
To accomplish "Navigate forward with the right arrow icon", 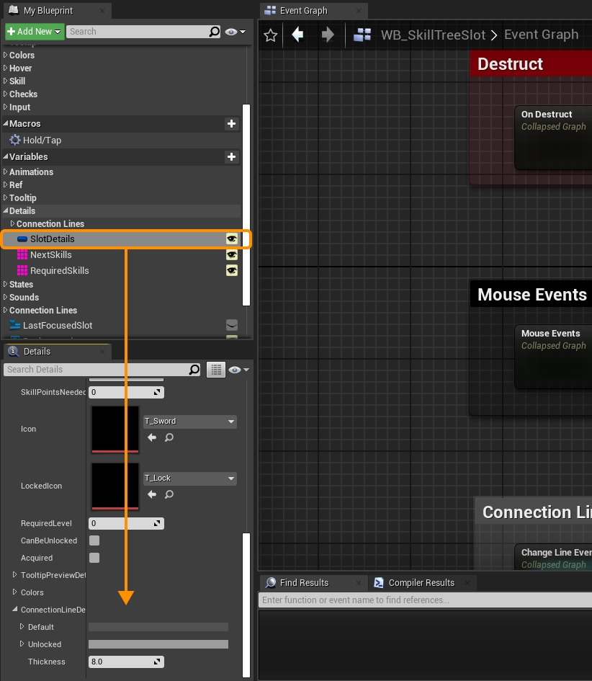I will (328, 35).
